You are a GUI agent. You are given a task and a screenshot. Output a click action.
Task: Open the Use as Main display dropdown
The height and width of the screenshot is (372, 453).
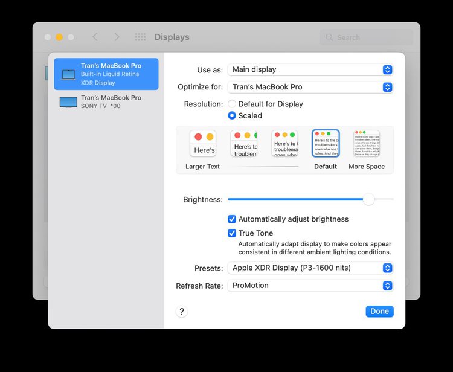(310, 69)
